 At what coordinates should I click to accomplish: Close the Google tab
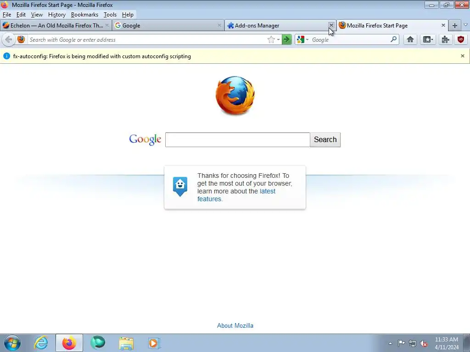click(x=219, y=26)
